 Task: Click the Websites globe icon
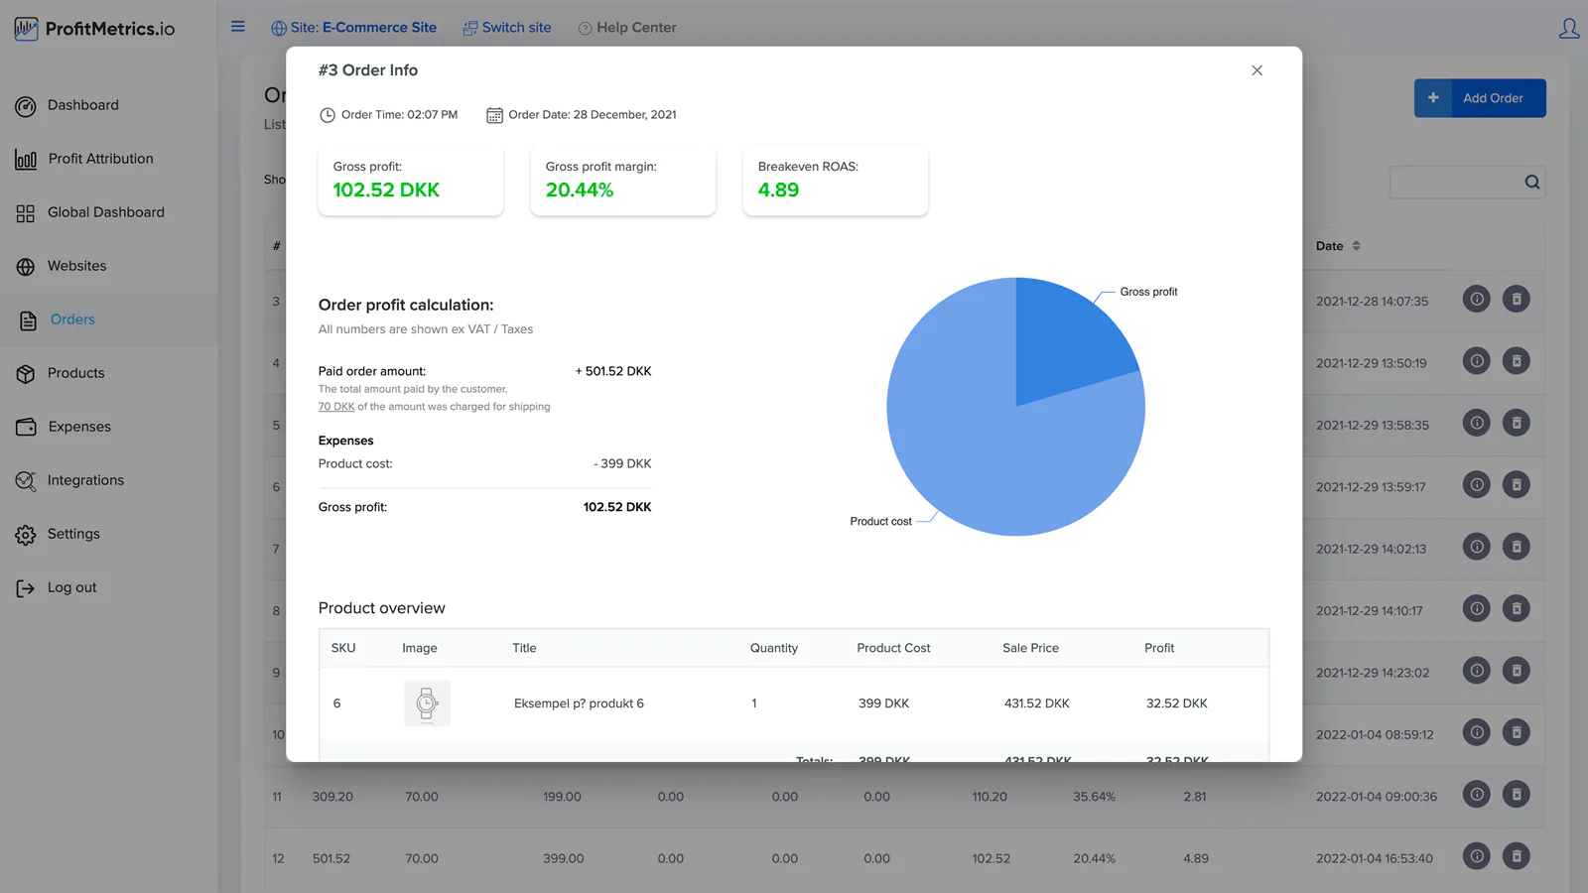point(26,267)
